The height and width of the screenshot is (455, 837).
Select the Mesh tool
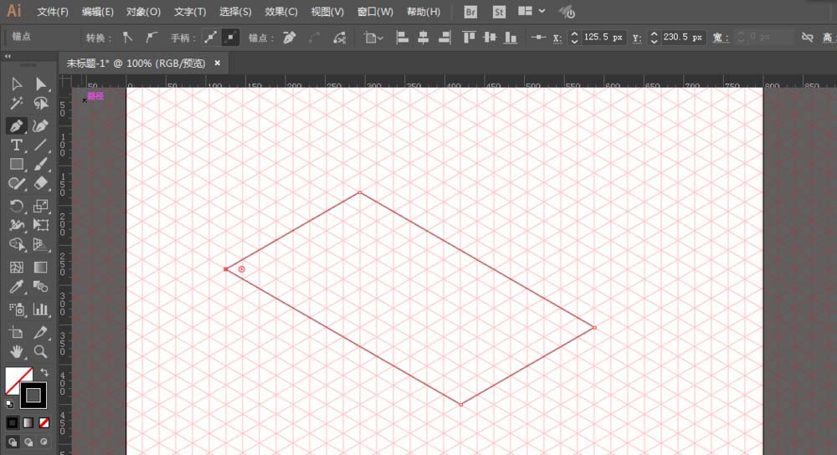pos(16,267)
